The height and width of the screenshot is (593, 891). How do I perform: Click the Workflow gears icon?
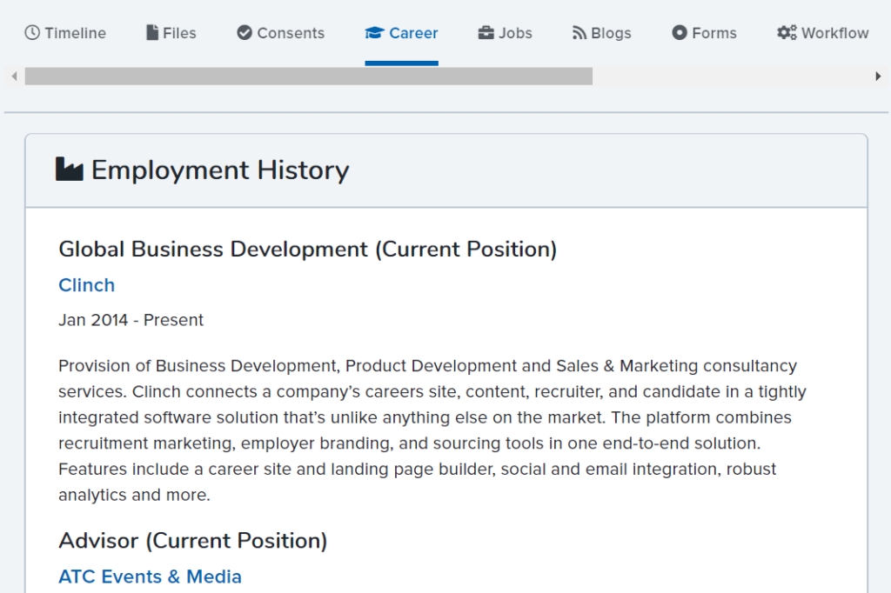787,33
